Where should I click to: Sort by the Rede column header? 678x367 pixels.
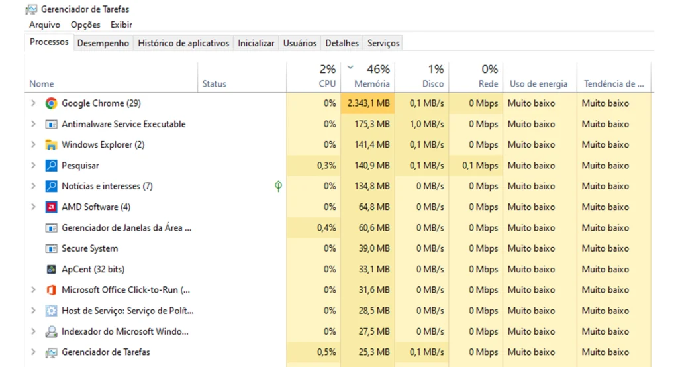click(x=475, y=77)
